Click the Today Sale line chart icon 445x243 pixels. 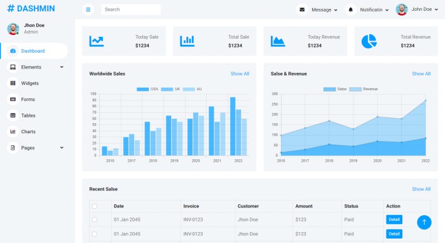click(x=97, y=41)
